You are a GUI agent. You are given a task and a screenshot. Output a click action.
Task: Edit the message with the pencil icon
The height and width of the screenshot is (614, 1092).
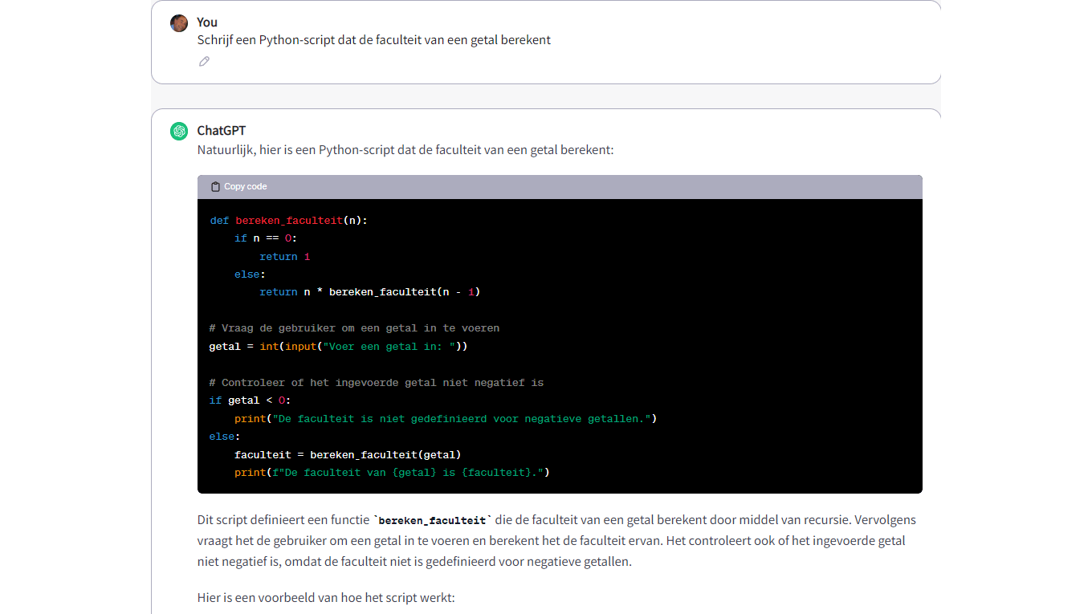[x=204, y=62]
